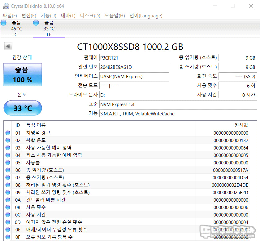Click the 건강 상태 label
Viewport: 260px width, 241px height.
coord(22,57)
